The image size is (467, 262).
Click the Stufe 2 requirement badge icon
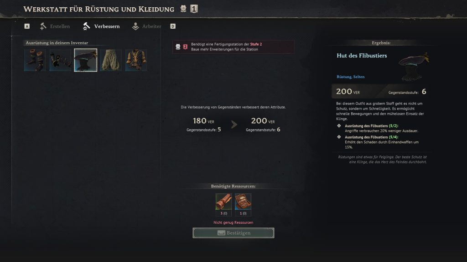point(185,47)
